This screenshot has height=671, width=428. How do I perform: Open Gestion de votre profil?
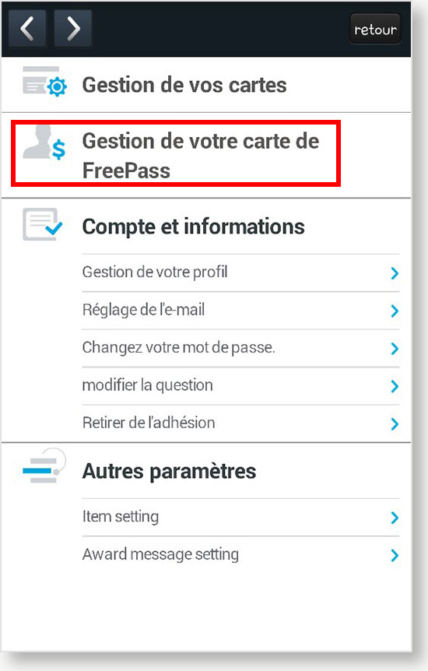point(240,272)
